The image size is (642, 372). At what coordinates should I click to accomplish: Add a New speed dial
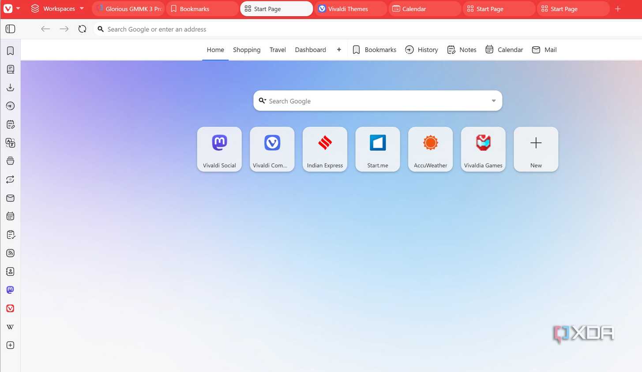pos(536,149)
